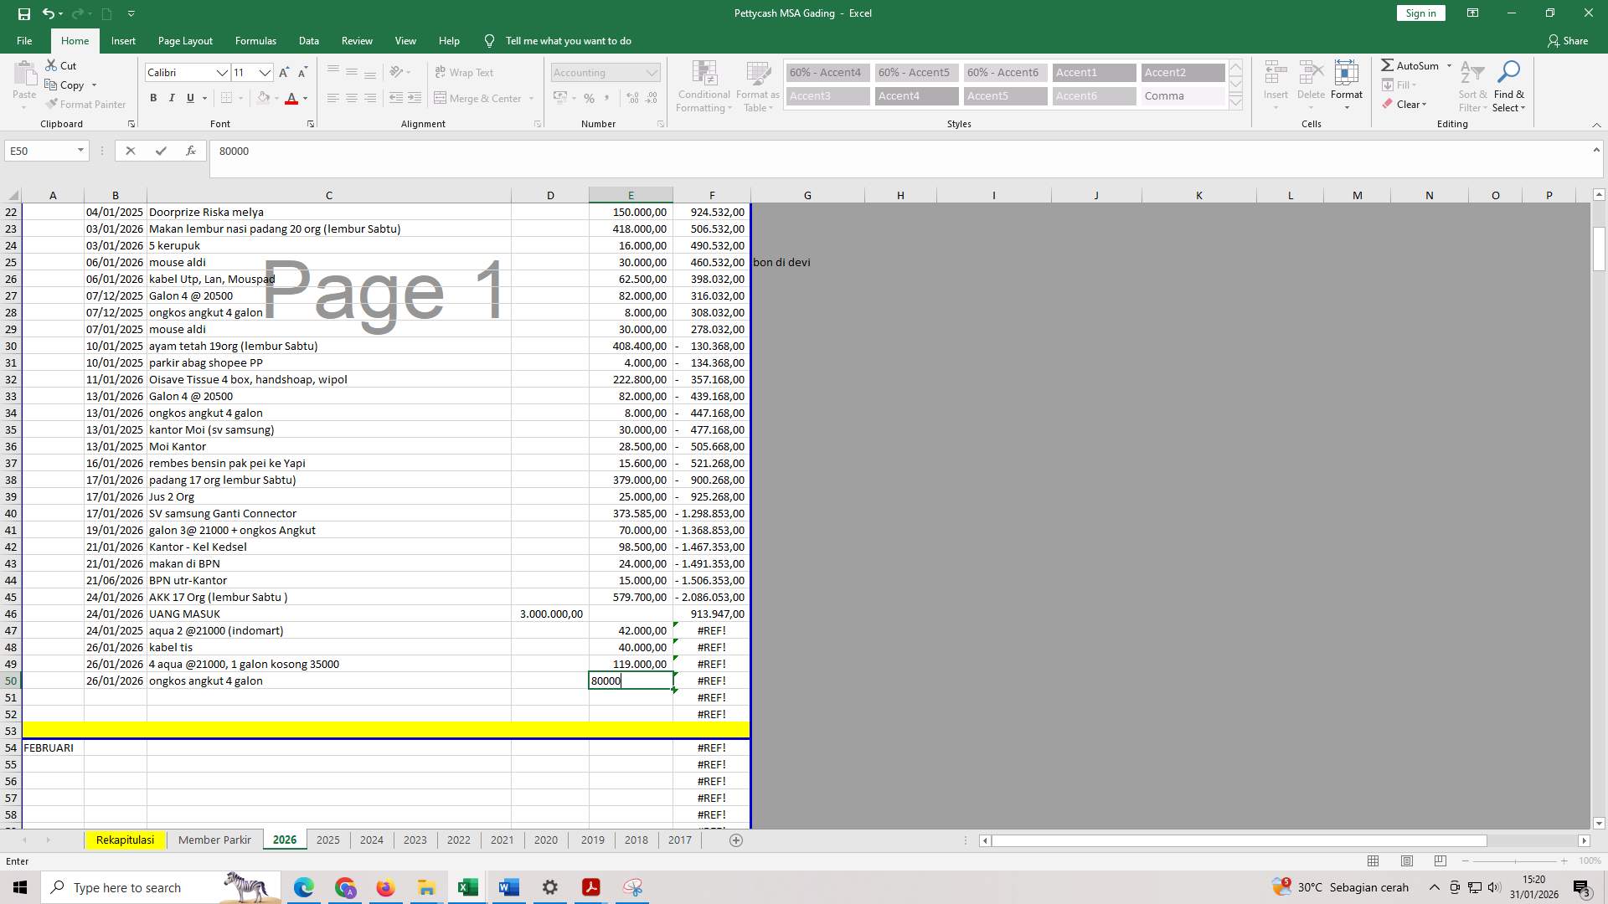This screenshot has height=904, width=1608.
Task: Click the Sign in button
Action: pos(1420,13)
